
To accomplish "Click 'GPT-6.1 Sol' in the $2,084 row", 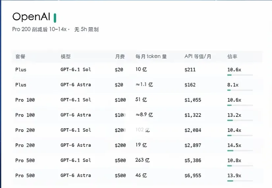I will [76, 130].
